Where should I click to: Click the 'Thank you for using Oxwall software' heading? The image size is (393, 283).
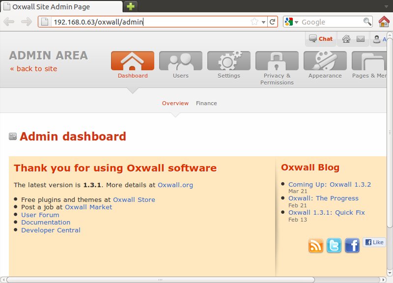pyautogui.click(x=115, y=168)
